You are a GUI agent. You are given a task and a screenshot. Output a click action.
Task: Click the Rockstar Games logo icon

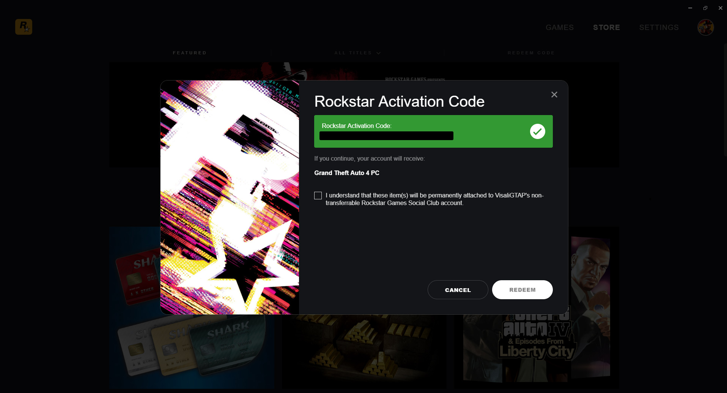click(24, 27)
